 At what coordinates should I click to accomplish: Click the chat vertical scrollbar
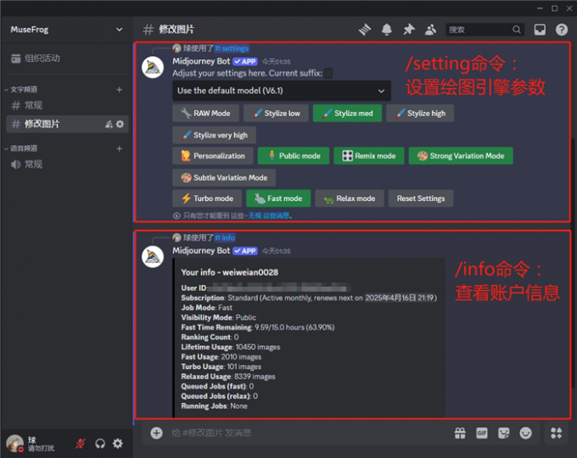[x=574, y=261]
